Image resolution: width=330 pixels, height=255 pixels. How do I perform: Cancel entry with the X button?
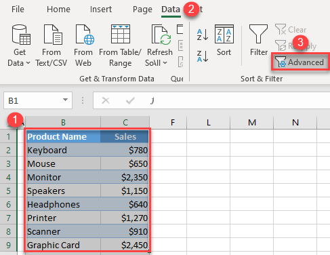pyautogui.click(x=106, y=100)
